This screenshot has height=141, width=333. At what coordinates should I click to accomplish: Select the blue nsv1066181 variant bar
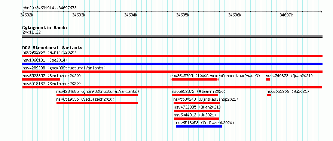point(172,64)
